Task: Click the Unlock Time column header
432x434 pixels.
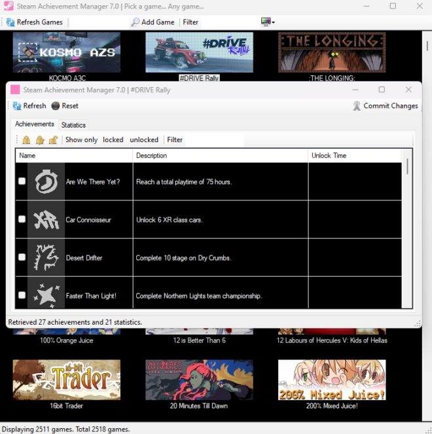Action: coord(355,156)
